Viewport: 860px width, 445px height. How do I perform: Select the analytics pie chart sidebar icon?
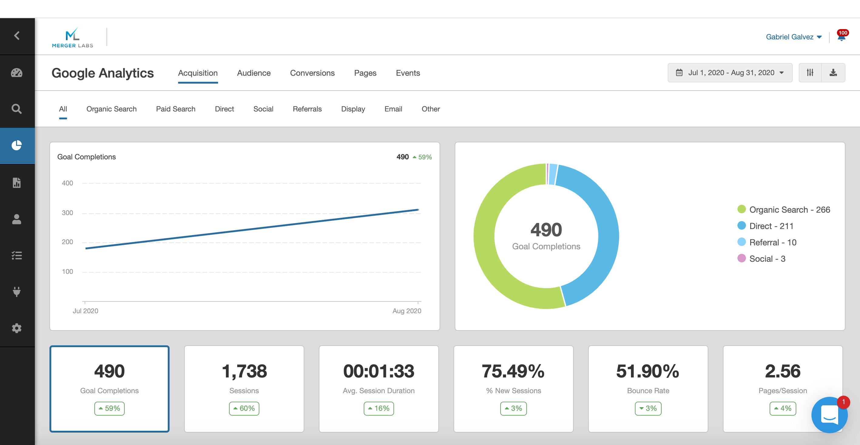click(x=17, y=145)
